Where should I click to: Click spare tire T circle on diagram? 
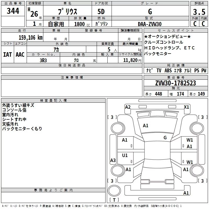(114, 191)
